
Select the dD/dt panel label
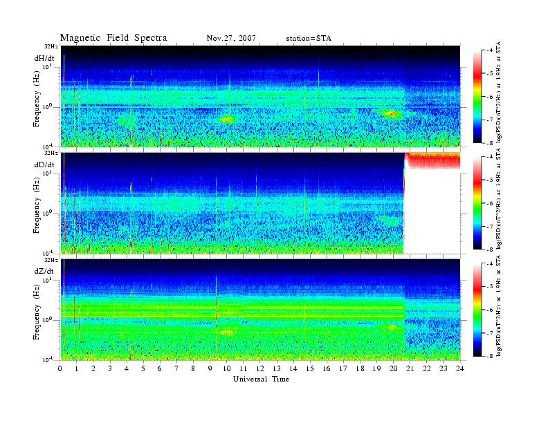click(44, 164)
